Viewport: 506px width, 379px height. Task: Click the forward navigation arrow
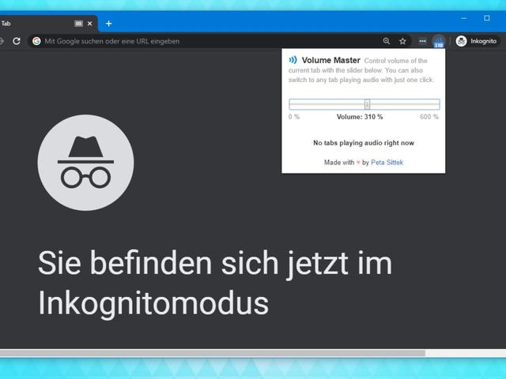coord(2,41)
